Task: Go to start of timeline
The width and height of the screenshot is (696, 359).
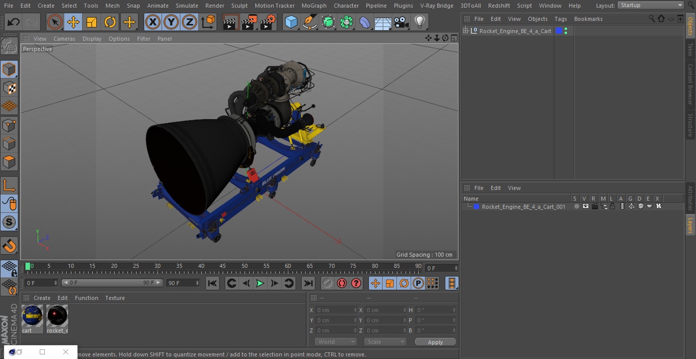Action: coord(212,283)
